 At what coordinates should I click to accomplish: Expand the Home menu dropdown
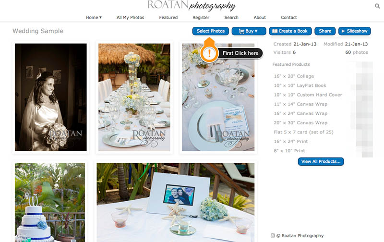click(94, 17)
